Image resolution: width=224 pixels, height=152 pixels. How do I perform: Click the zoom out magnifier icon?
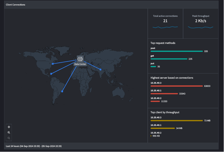[x=9, y=138]
